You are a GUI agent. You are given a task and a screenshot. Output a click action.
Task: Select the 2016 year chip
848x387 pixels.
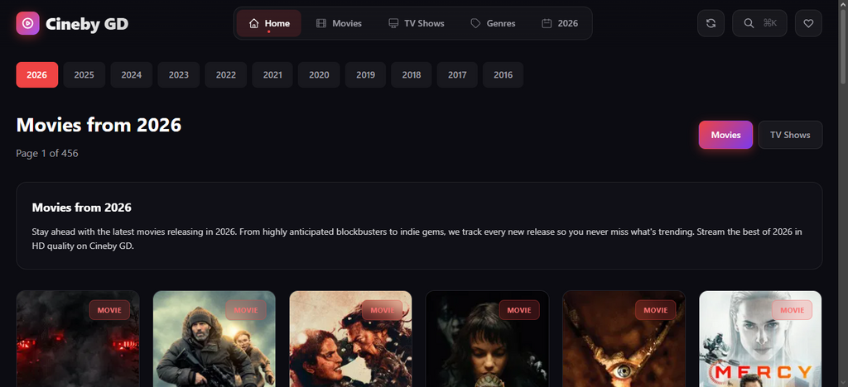[503, 75]
